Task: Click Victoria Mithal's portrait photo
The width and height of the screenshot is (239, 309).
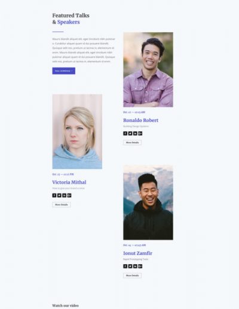Action: click(x=77, y=132)
